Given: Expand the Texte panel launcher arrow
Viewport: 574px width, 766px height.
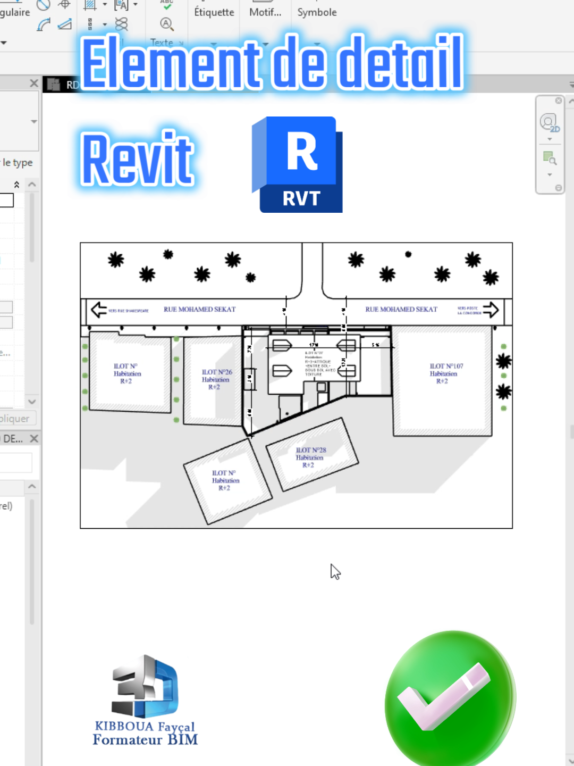Looking at the screenshot, I should [181, 43].
